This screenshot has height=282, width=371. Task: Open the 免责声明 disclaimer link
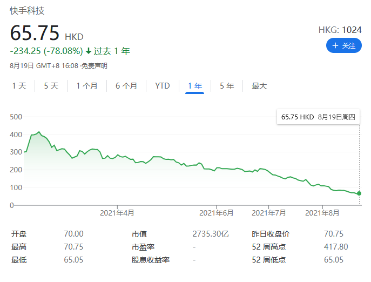tap(95, 66)
